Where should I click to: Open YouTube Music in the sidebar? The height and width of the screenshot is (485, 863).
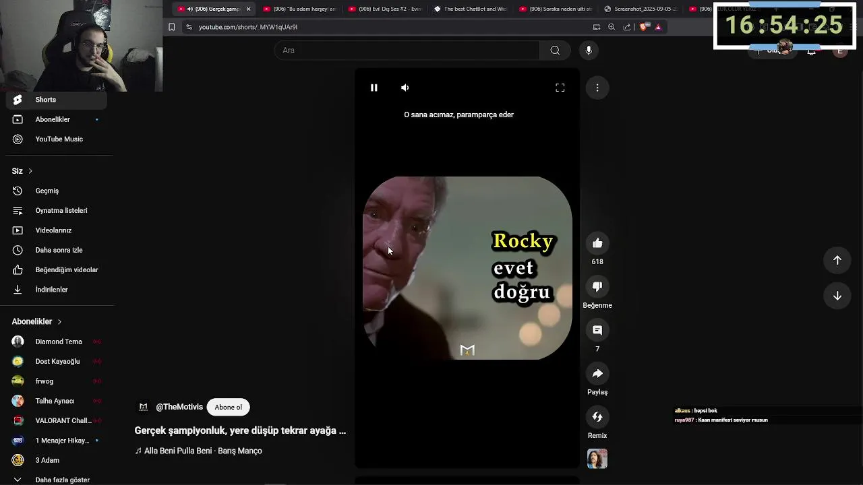(57, 139)
